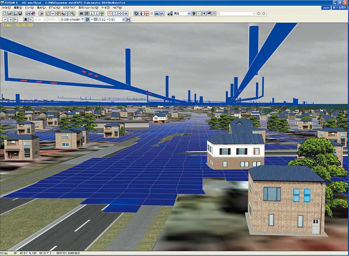349x256 pixels.
Task: Click the airplane fly-mode icon
Action: 126,14
